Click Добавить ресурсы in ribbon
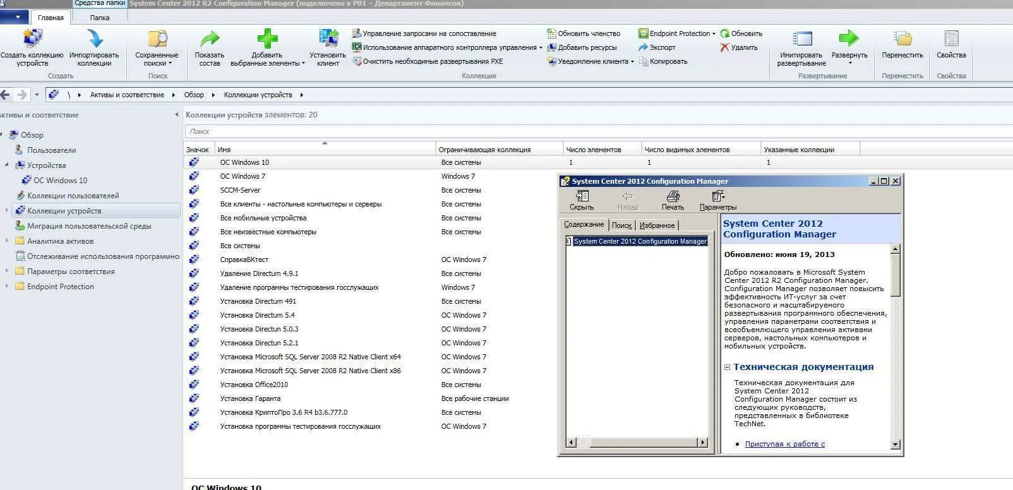Screen dimensions: 1013x490 582,47
